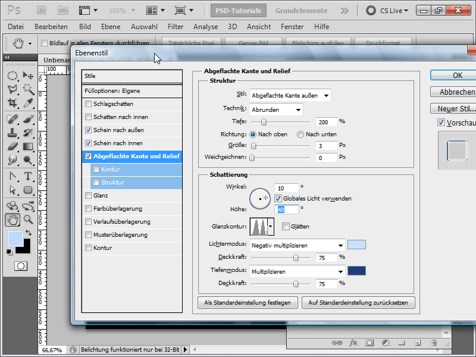Toggle Globales Licht verwenden
Screen dimensions: 476x357
click(x=278, y=199)
